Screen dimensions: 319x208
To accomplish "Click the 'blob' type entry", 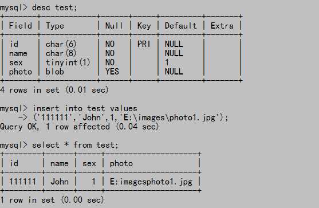I will [55, 72].
